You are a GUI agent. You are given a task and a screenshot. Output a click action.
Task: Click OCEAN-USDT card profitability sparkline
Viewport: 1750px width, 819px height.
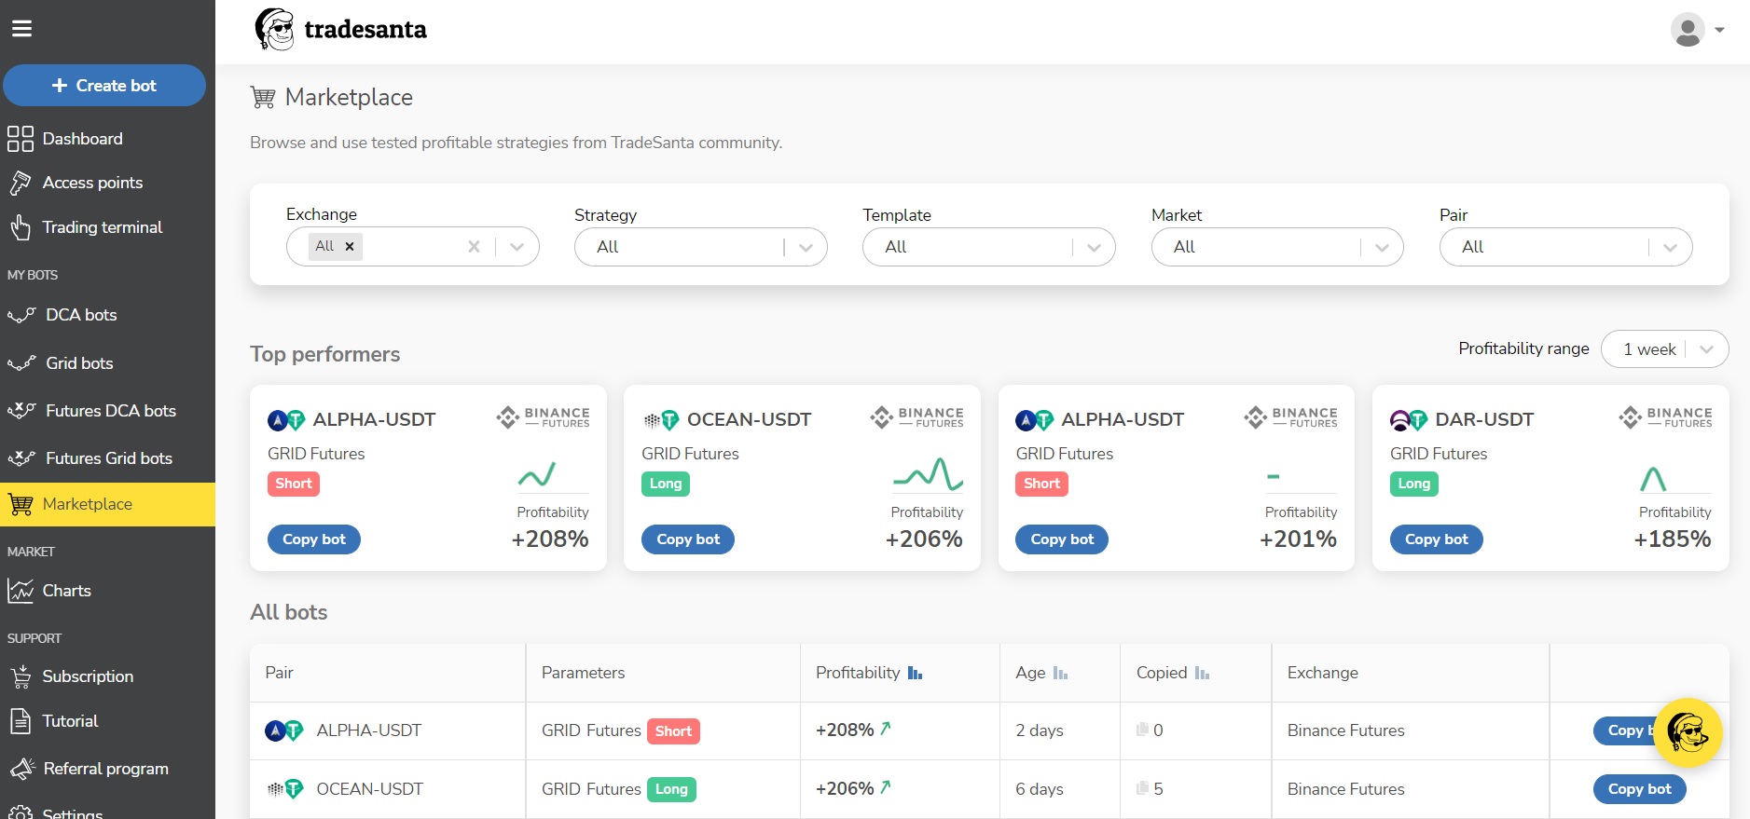tap(928, 474)
